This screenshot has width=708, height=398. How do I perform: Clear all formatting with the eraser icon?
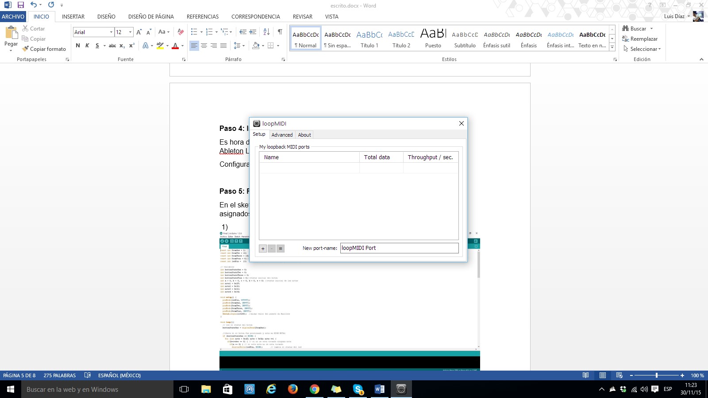coord(181,32)
